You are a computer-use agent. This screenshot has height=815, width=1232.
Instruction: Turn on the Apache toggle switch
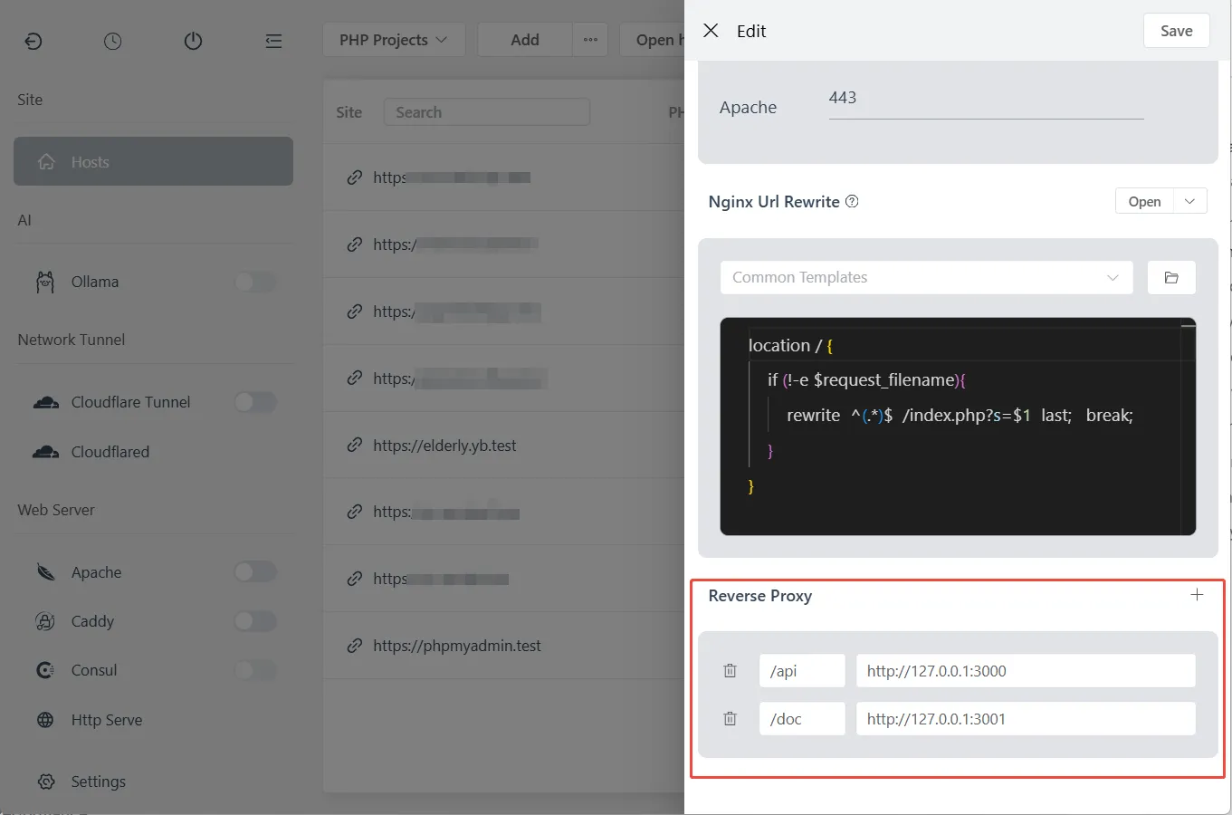point(255,571)
